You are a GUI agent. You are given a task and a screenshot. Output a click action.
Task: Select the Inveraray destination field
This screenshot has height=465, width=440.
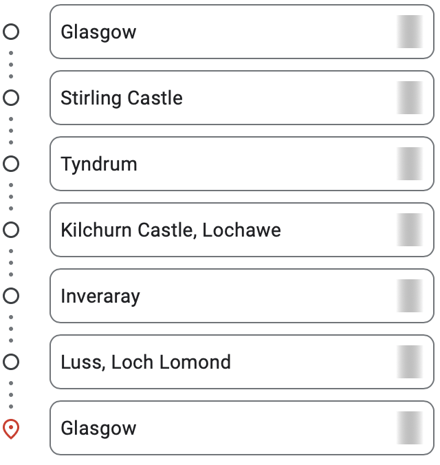(x=242, y=296)
